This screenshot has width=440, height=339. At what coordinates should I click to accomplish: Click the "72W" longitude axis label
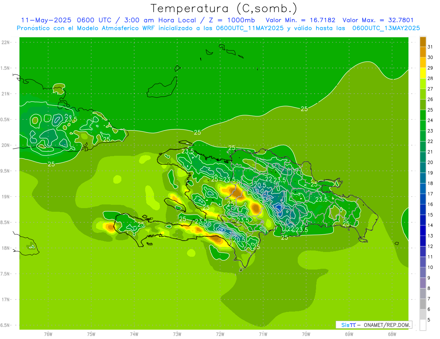(x=220, y=334)
